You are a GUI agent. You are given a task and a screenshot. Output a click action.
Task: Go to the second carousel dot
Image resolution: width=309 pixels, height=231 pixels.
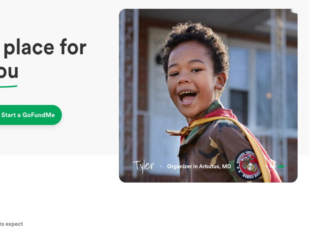(x=271, y=167)
